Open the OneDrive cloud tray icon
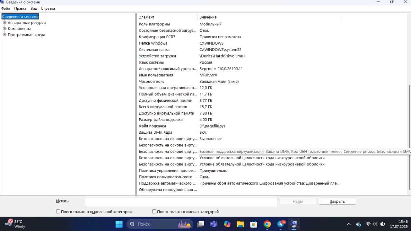Image resolution: width=411 pixels, height=231 pixels. pos(358,224)
